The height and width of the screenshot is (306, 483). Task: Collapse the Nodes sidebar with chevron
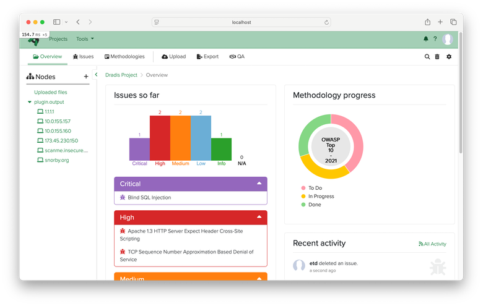pos(96,74)
